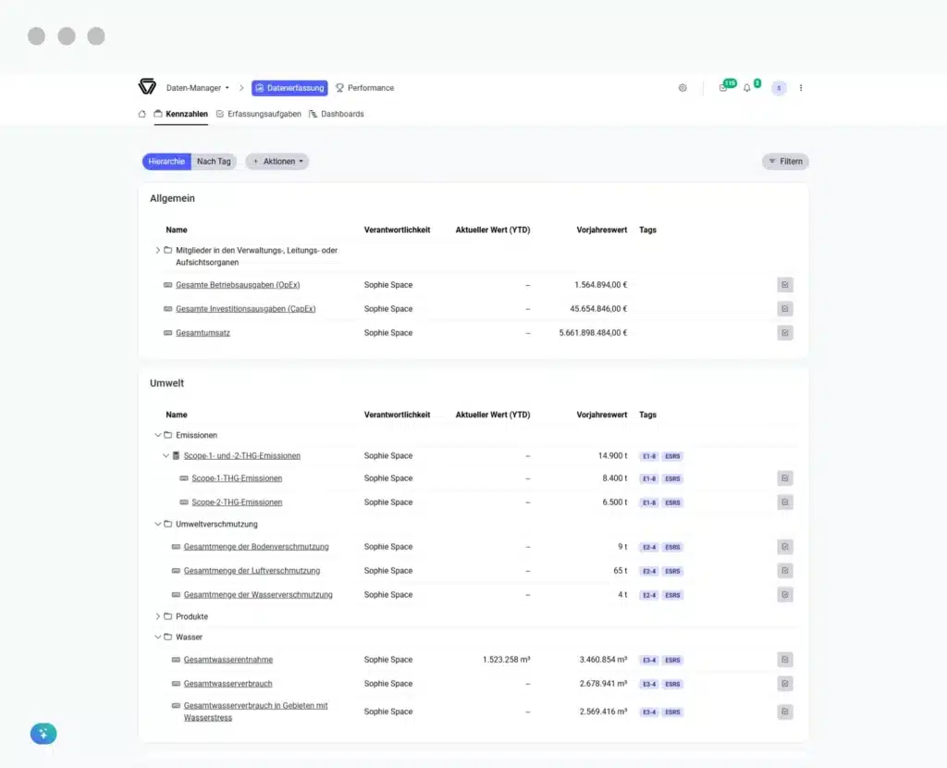Open the notifications bell
Screen dimensions: 947x768
[747, 88]
